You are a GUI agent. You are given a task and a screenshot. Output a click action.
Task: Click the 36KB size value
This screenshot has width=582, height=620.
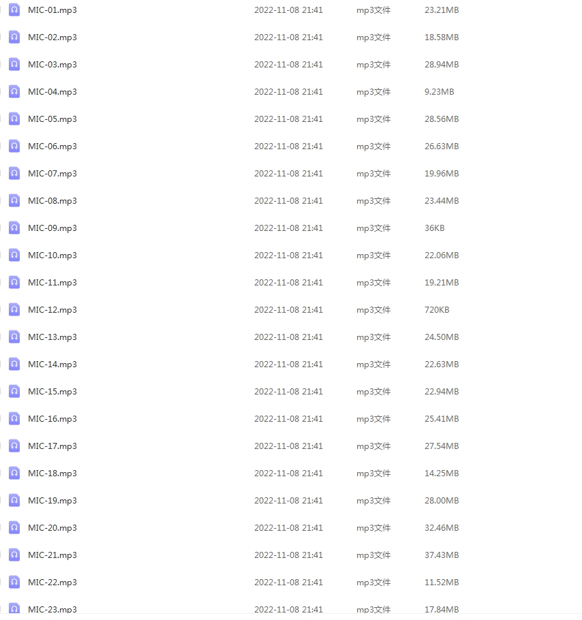[x=435, y=228]
